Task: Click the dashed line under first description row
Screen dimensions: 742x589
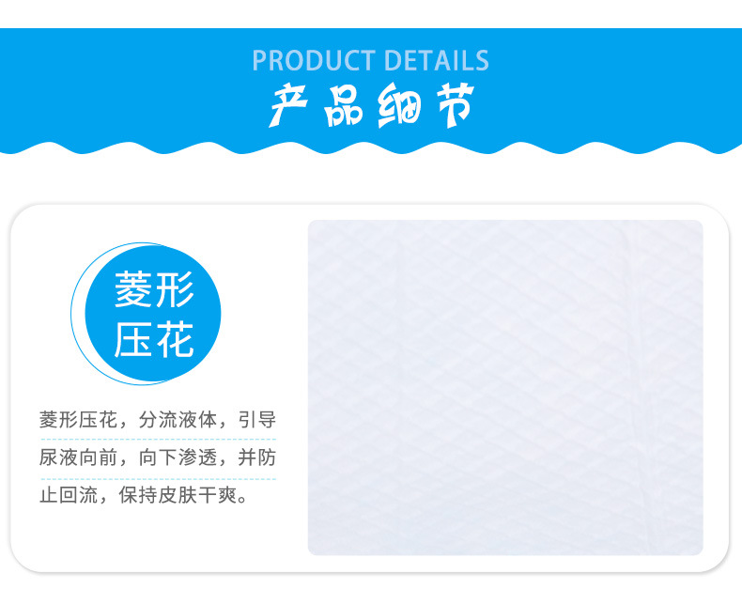Action: point(158,440)
